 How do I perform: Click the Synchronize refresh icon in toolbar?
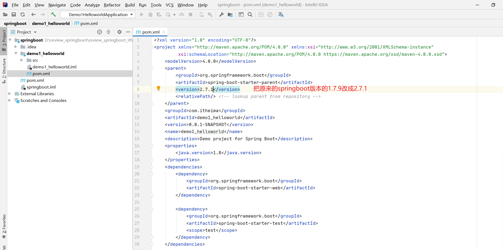pyautogui.click(x=23, y=14)
